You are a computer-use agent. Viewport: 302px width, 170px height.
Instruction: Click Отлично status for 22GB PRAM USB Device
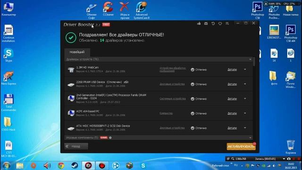coord(199,84)
